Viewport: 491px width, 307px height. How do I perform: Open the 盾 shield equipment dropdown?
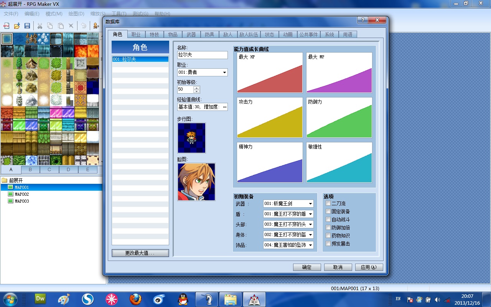(x=288, y=214)
